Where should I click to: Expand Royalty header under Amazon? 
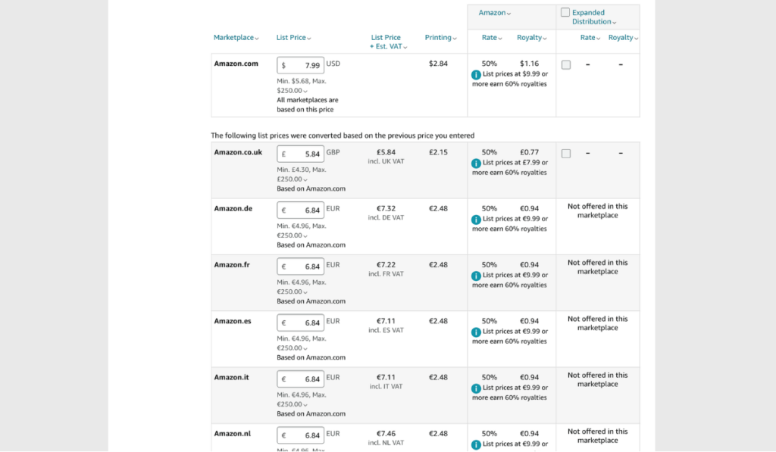(531, 38)
